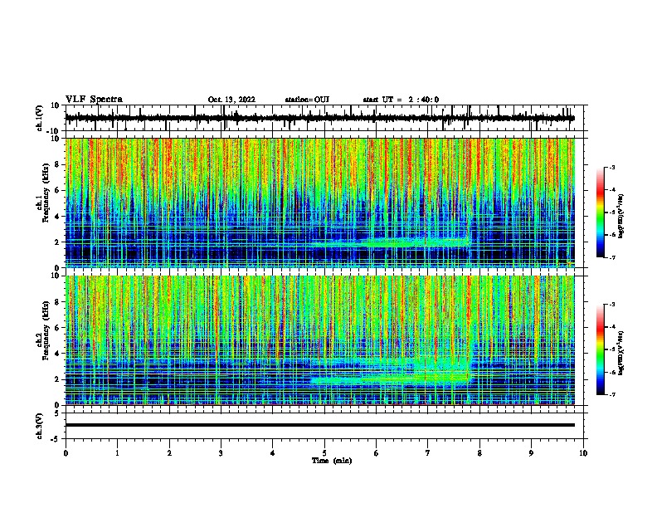Click time axis tick label "5"

(324, 453)
